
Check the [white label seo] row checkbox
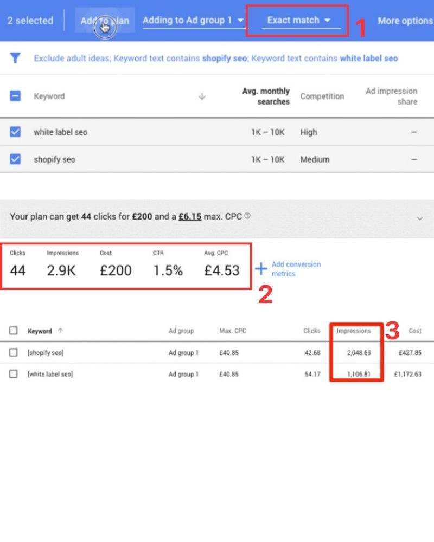pyautogui.click(x=14, y=374)
